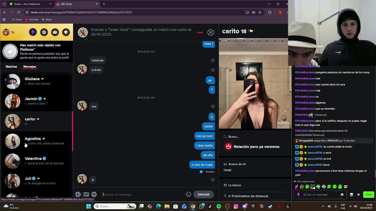Open a new browser tab
The image size is (376, 211).
(x=104, y=4)
